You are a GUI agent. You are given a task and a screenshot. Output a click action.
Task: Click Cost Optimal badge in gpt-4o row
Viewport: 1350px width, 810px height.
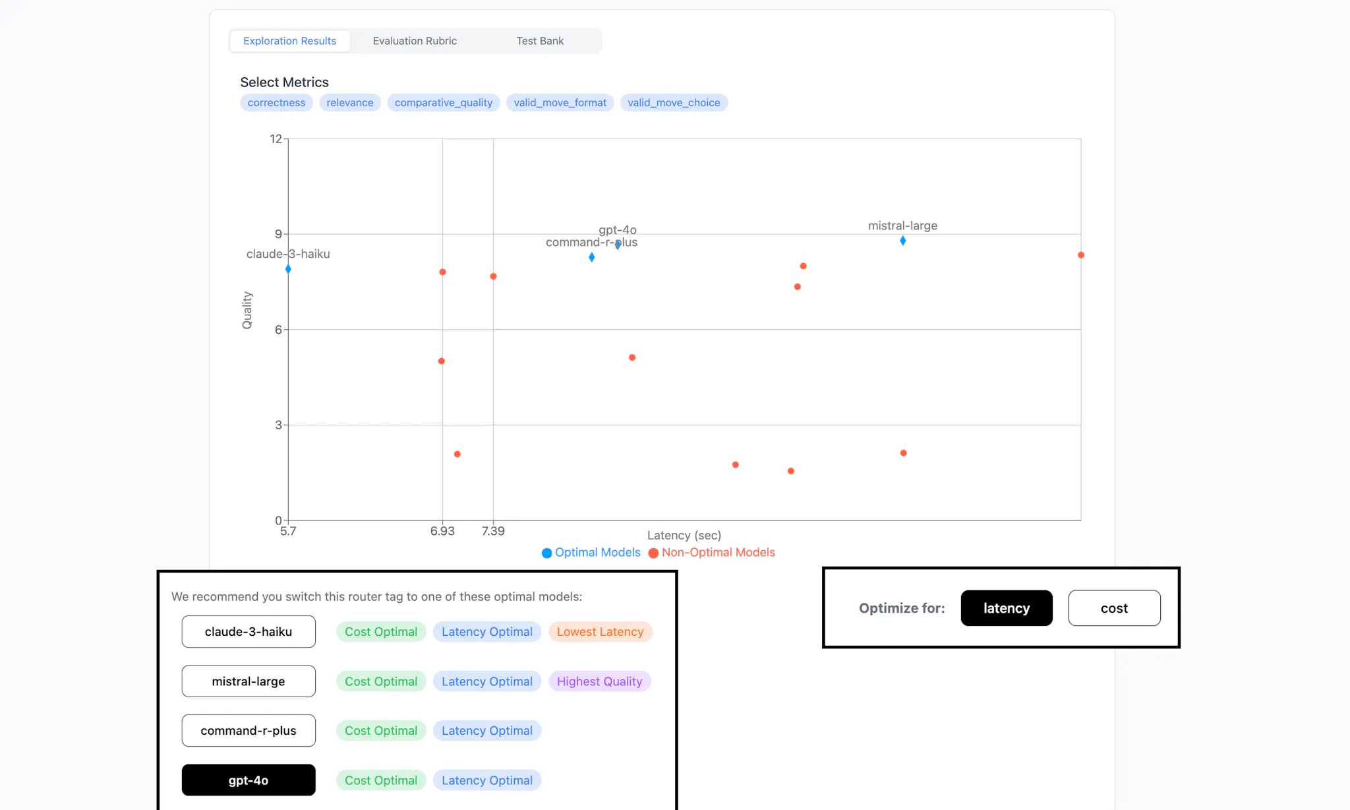381,780
